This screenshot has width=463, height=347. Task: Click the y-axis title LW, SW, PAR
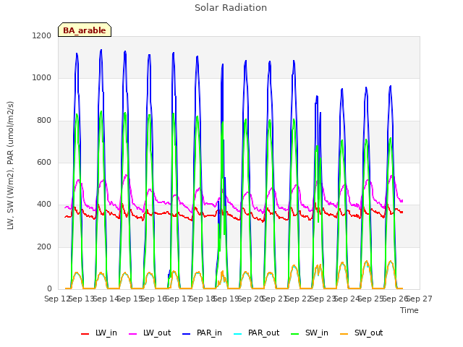10,166
